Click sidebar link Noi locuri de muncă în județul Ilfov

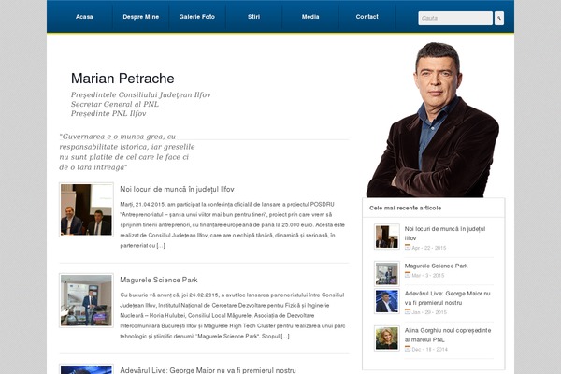coord(445,234)
